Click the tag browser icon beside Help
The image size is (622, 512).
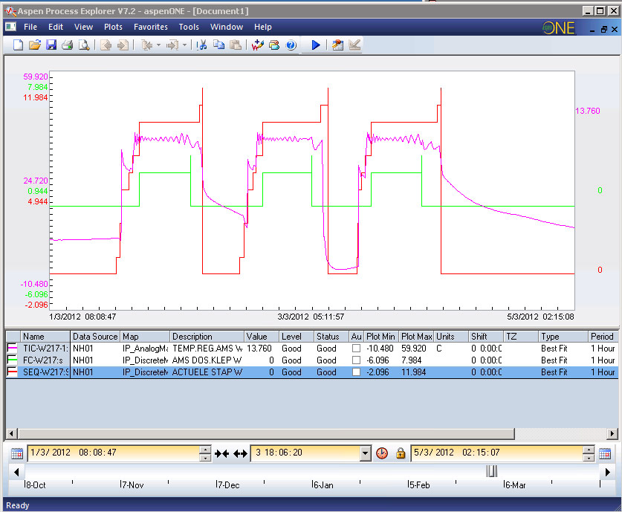point(274,45)
